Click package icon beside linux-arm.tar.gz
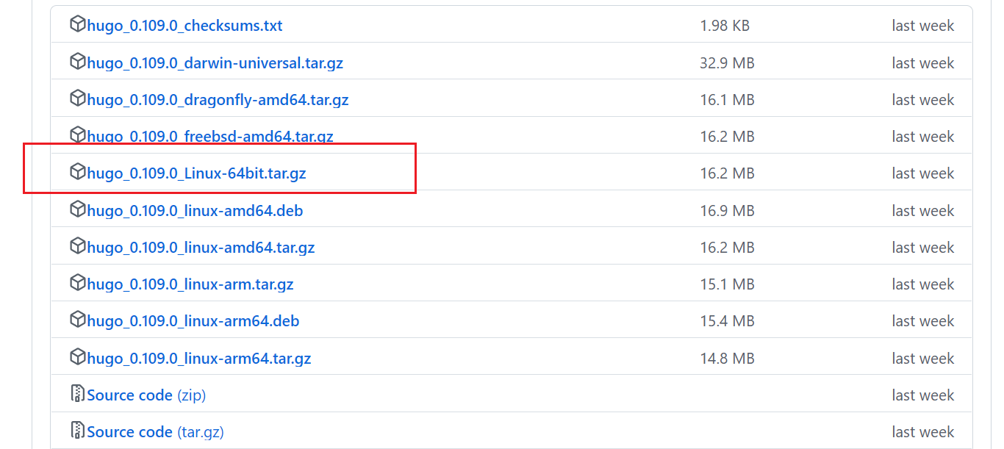The image size is (1004, 449). point(78,283)
